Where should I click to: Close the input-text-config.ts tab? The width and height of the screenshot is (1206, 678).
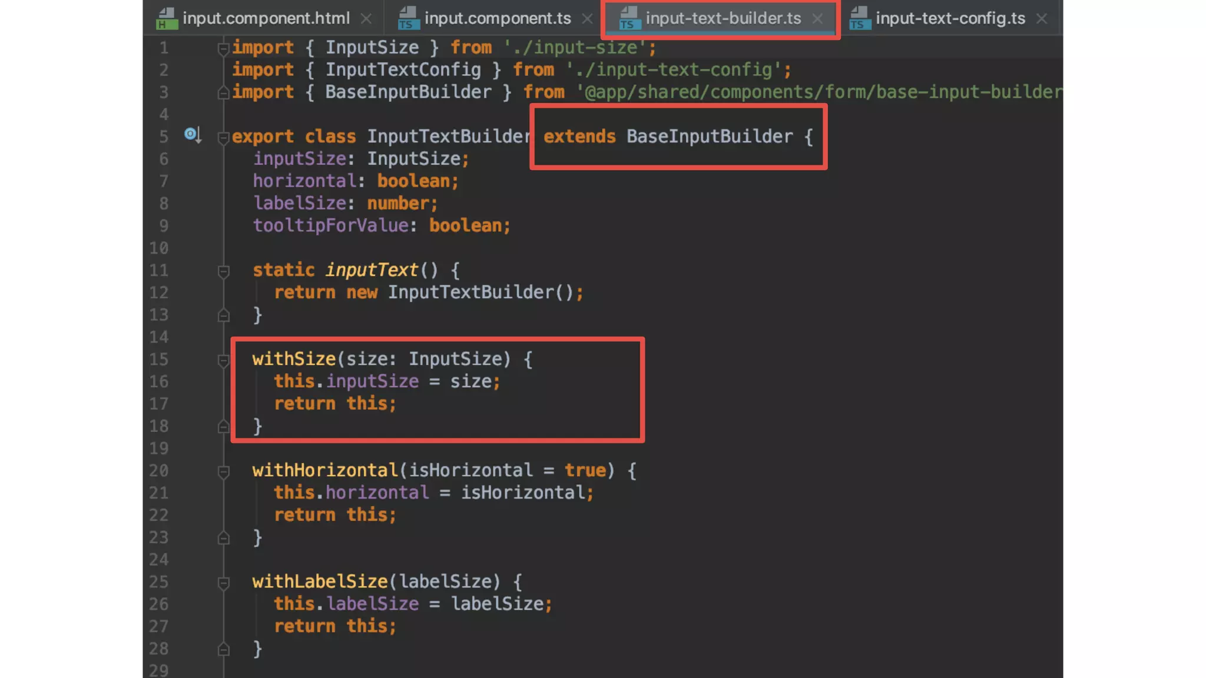(1042, 19)
